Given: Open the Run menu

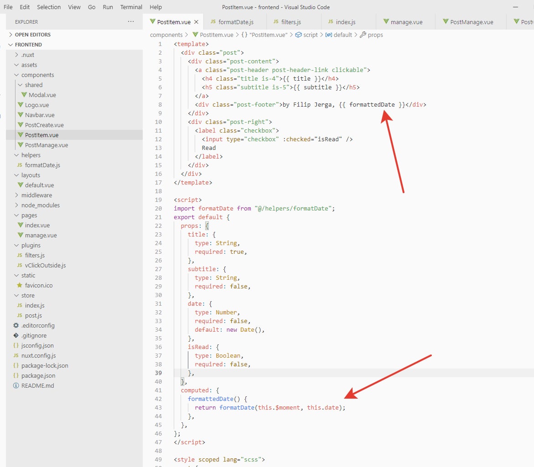Looking at the screenshot, I should tap(108, 7).
